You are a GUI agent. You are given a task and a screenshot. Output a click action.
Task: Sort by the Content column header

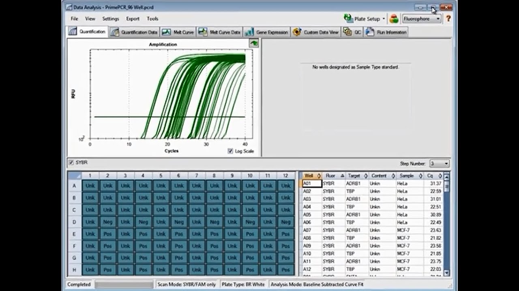click(382, 176)
